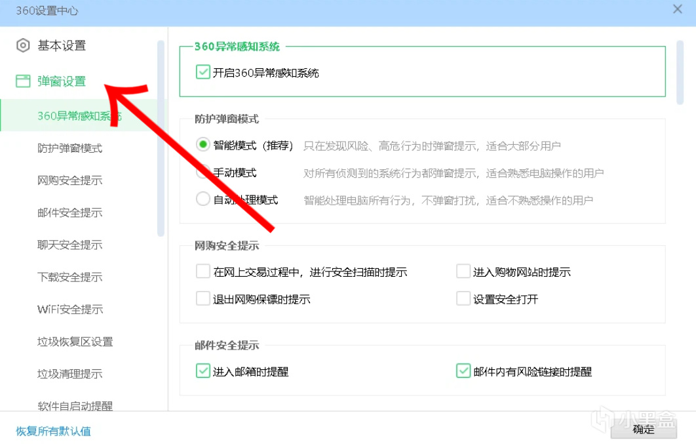Viewport: 696px width, 444px height.
Task: Click the 智能处理电脑所有行为 description text
Action: [448, 200]
